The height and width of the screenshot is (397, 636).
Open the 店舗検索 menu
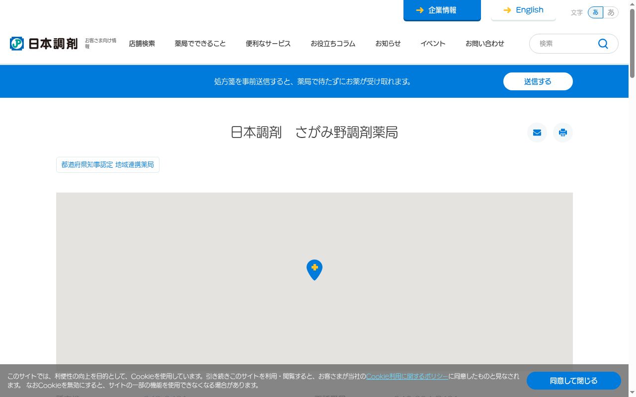point(142,44)
